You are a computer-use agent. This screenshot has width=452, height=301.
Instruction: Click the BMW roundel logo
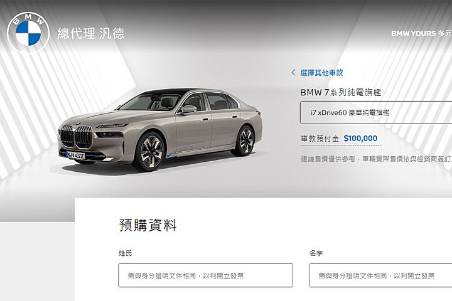coord(28,33)
